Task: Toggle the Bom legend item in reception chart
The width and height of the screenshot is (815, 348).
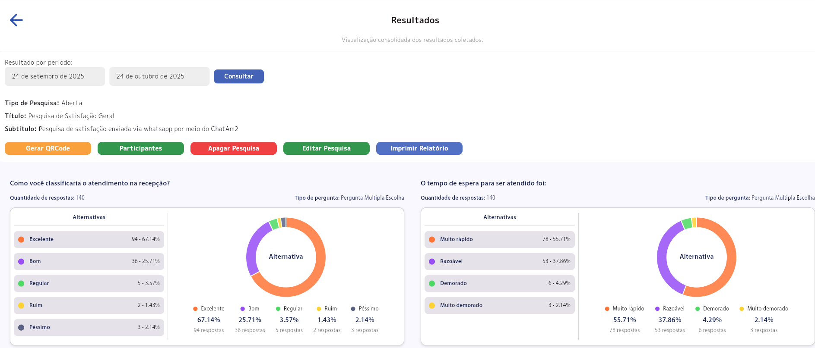Action: point(250,309)
